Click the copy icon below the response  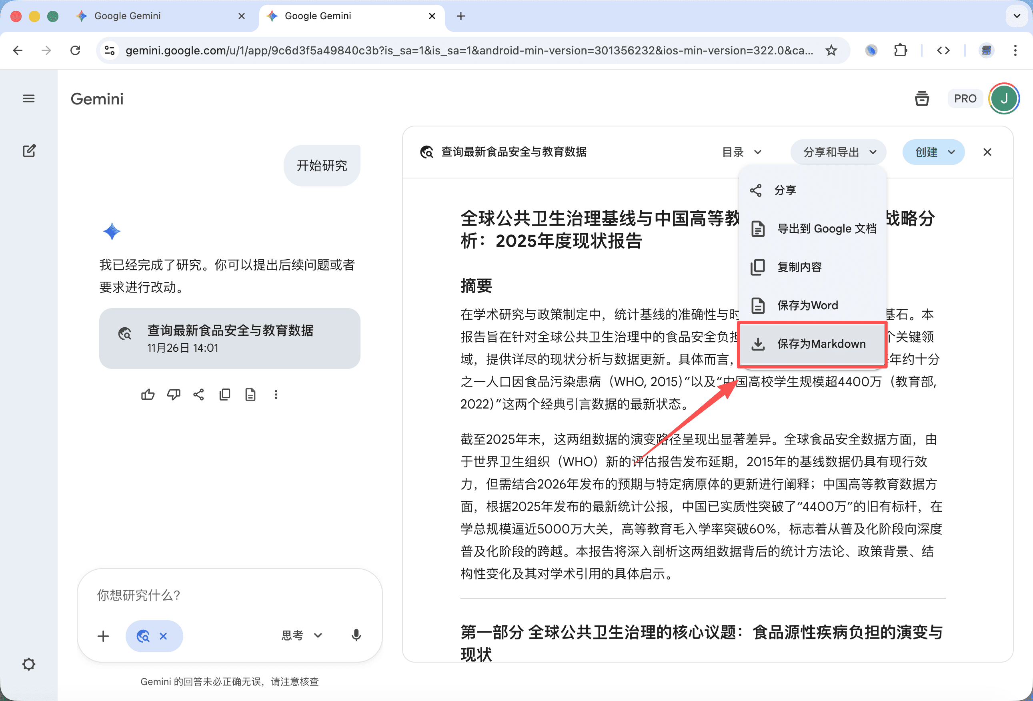coord(225,394)
